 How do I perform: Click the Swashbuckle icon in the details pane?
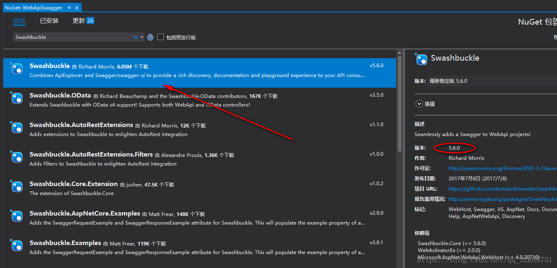coord(422,59)
